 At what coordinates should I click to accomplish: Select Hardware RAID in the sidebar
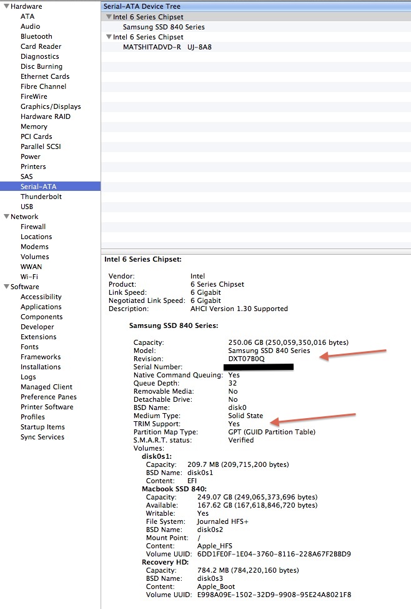coord(46,116)
